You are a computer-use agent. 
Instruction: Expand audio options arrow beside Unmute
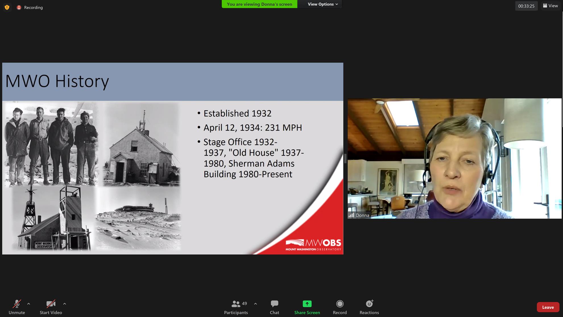(x=29, y=304)
